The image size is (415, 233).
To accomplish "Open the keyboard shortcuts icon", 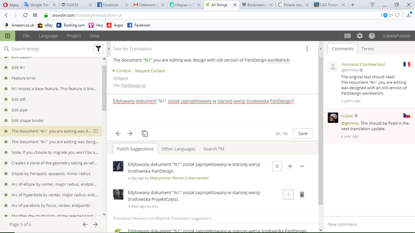I will (348, 36).
